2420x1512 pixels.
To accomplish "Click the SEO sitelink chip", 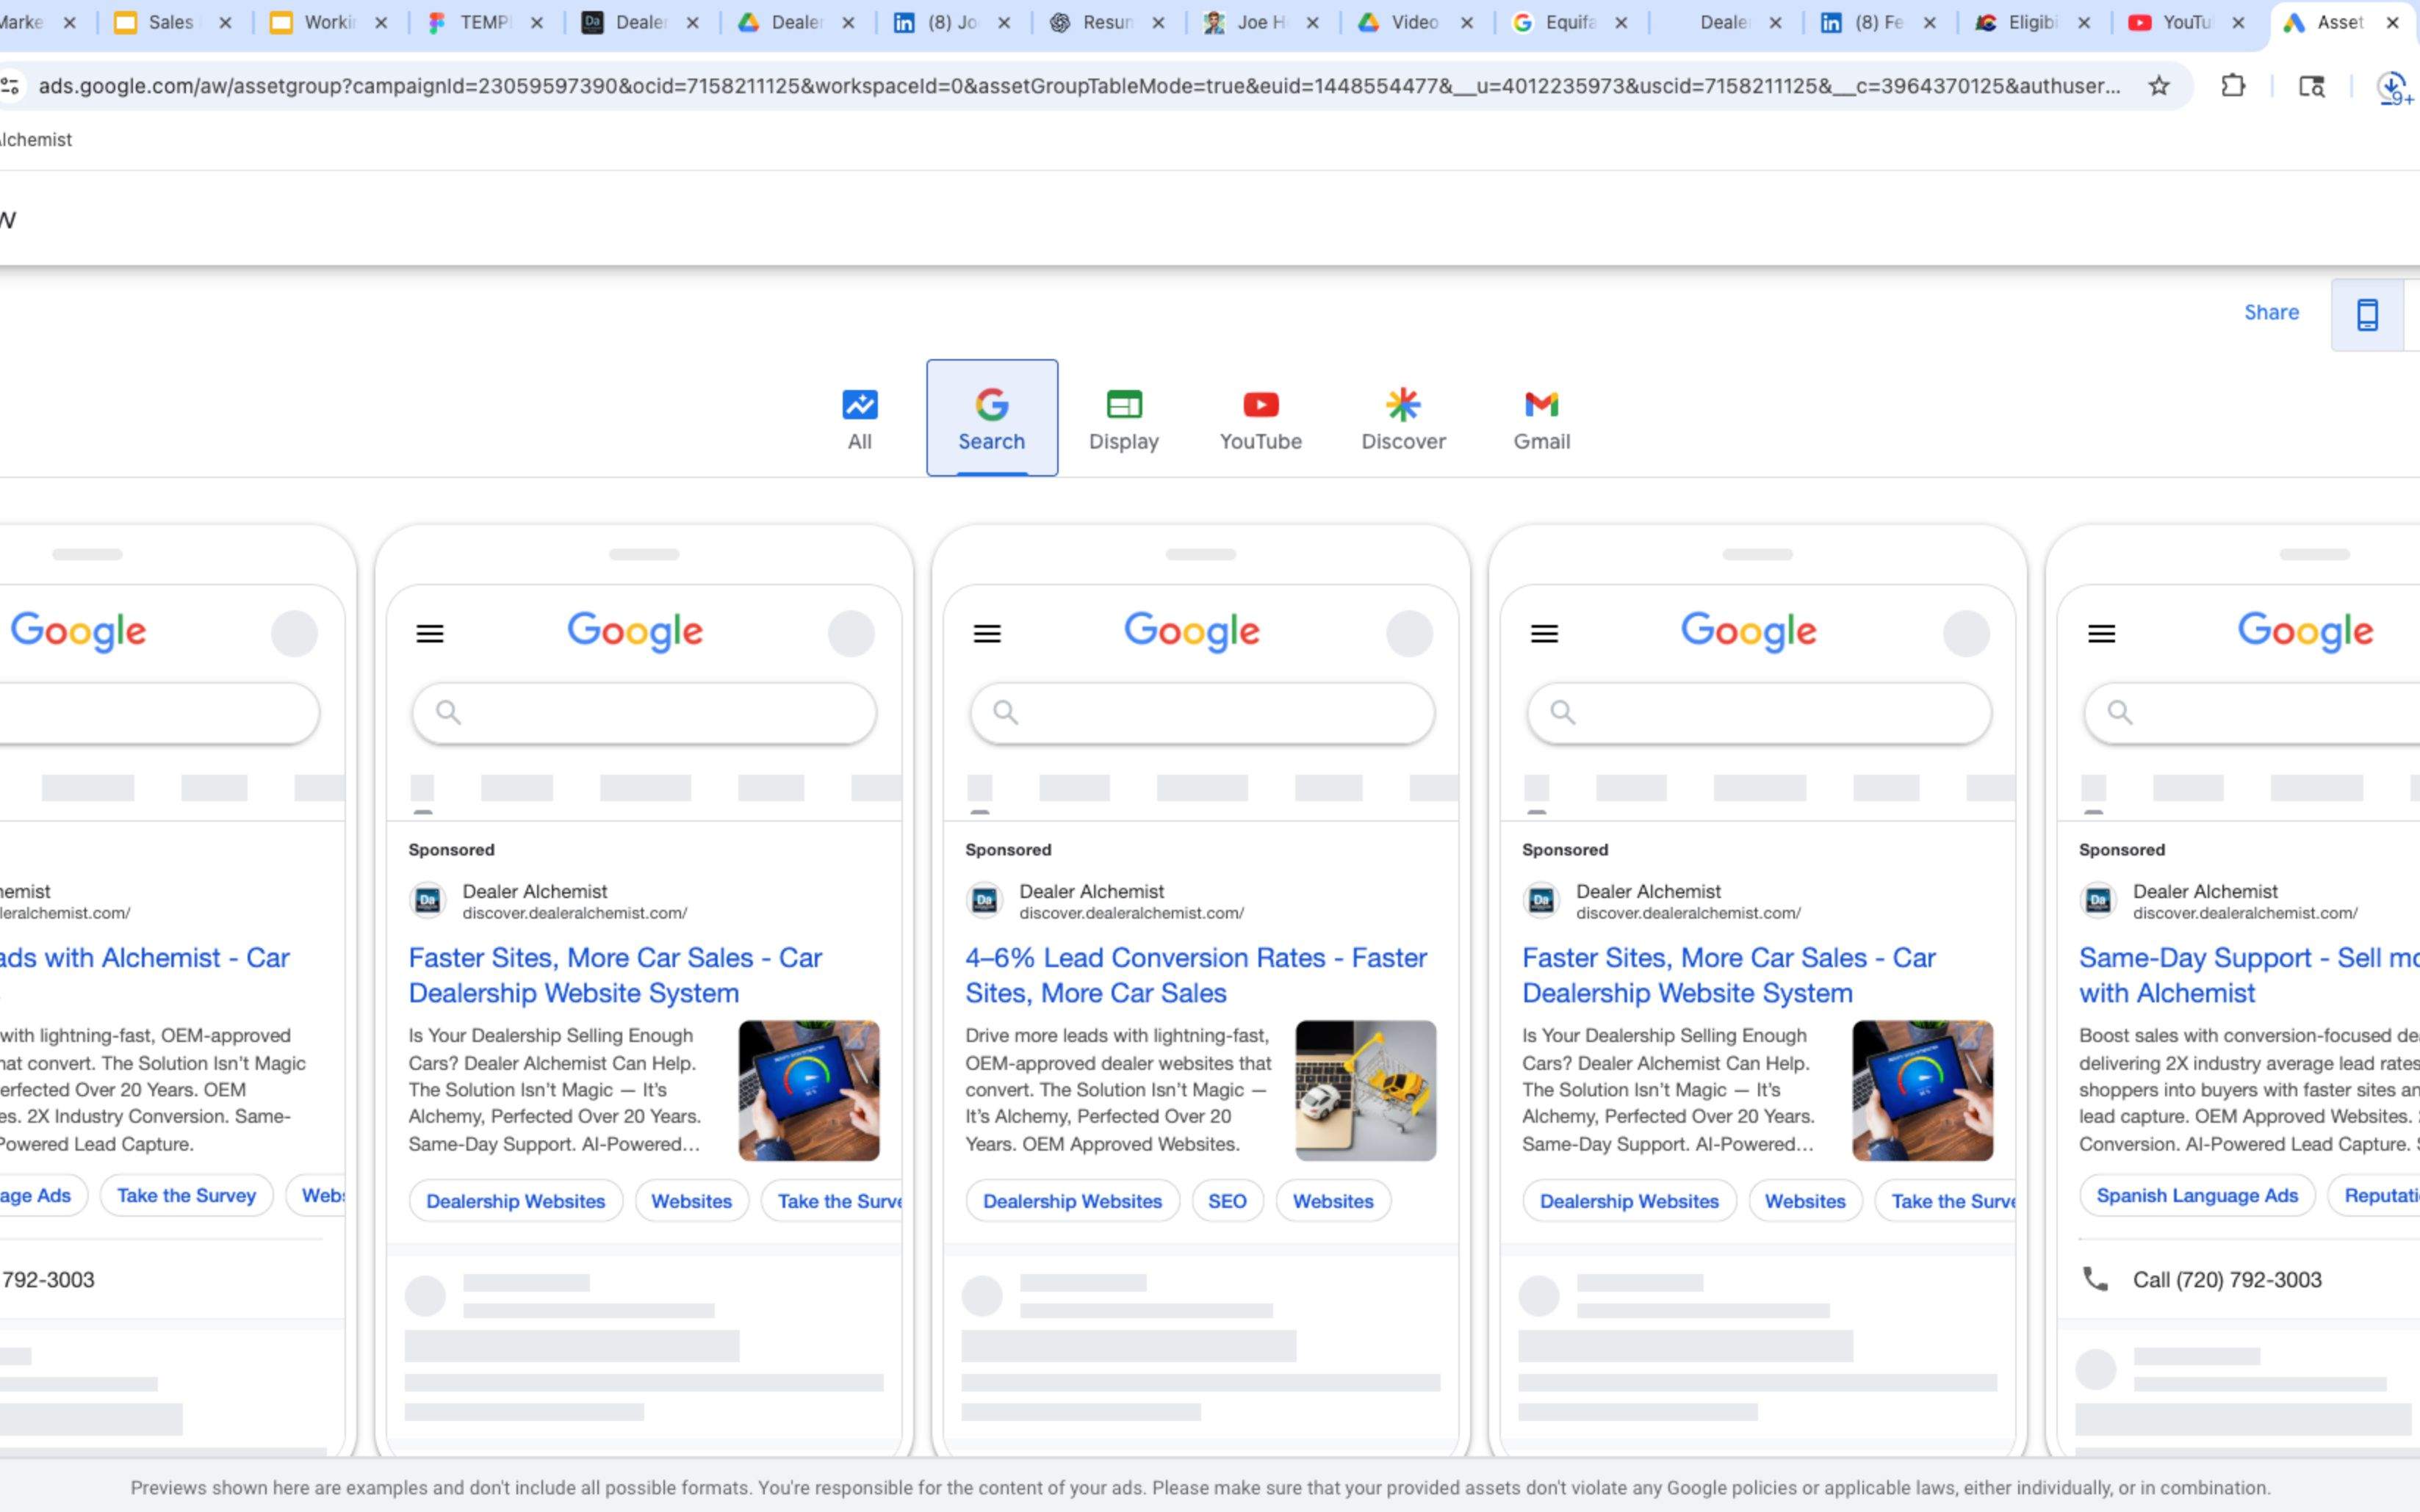I will point(1226,1201).
